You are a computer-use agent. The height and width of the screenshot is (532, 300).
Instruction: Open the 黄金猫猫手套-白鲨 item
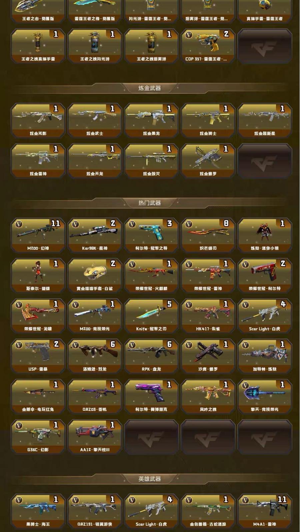[95, 276]
